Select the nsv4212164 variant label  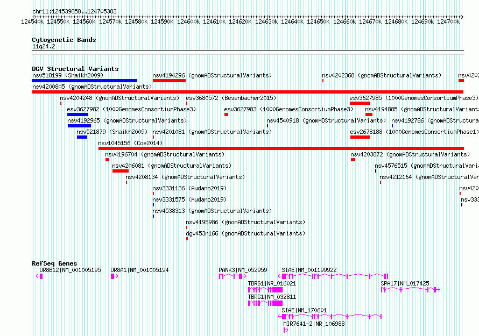click(x=429, y=177)
